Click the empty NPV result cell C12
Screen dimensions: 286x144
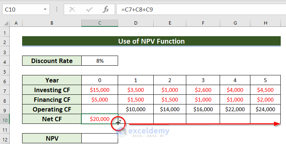click(x=100, y=138)
